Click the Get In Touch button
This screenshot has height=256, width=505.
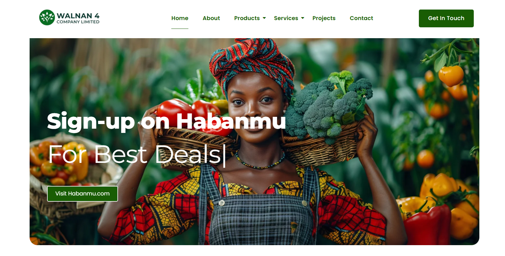[x=446, y=18]
